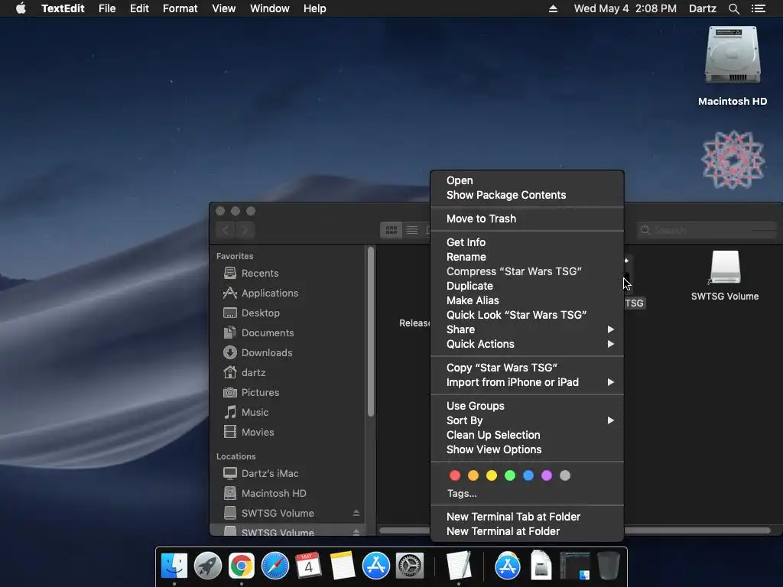Switch Finder to icon view
This screenshot has height=587, width=783.
[391, 230]
